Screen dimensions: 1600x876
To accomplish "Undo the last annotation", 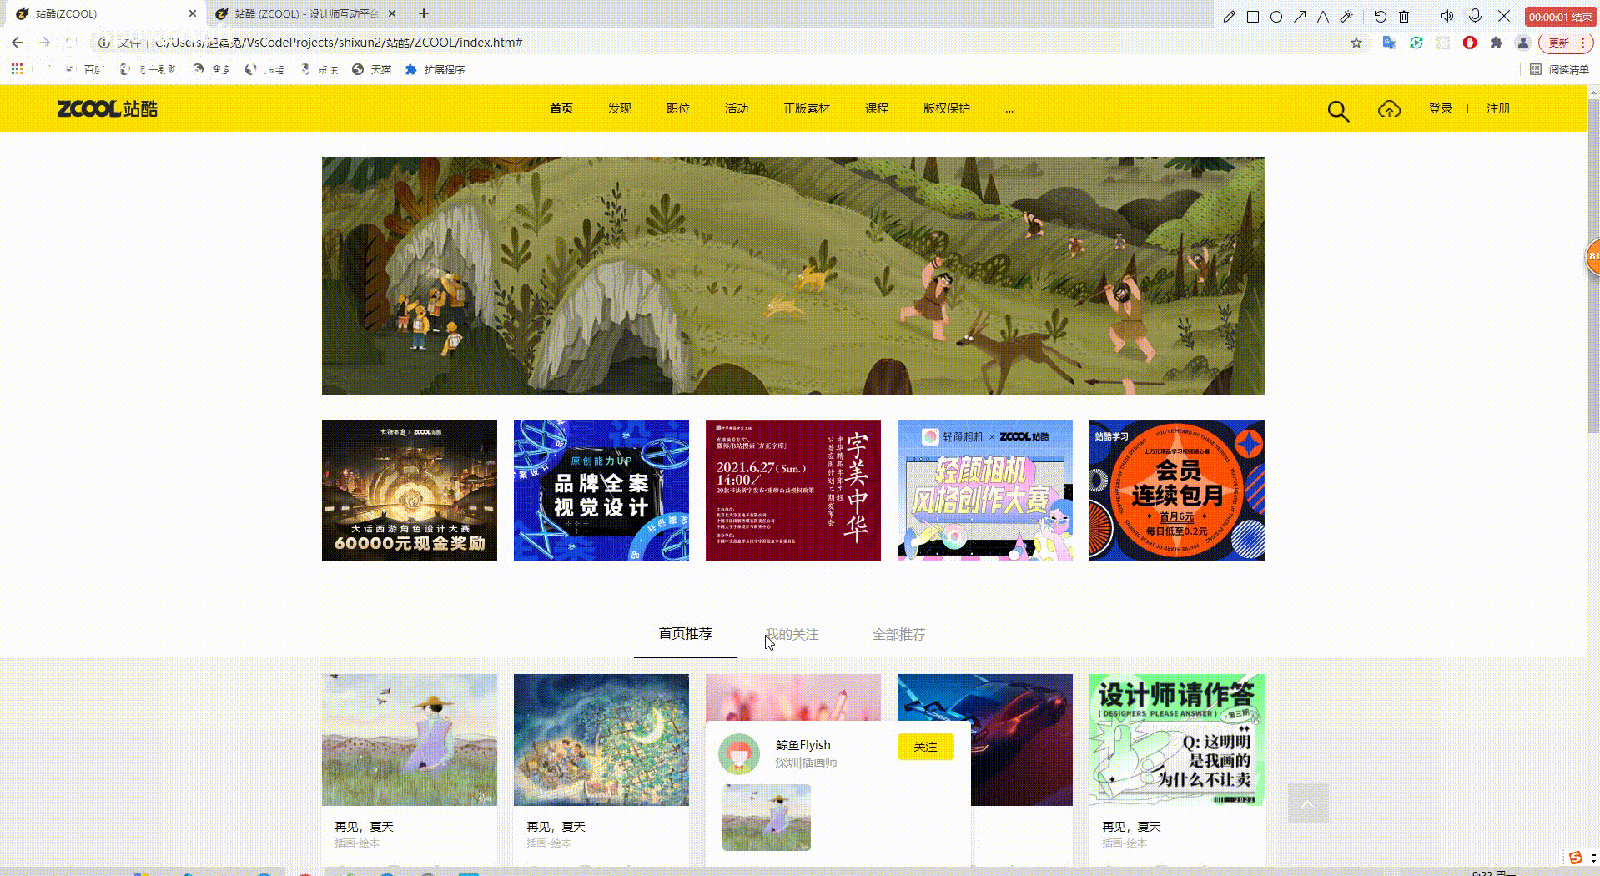I will (x=1380, y=17).
